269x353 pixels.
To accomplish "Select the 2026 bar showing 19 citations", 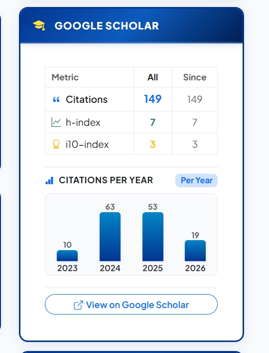I will click(x=195, y=251).
